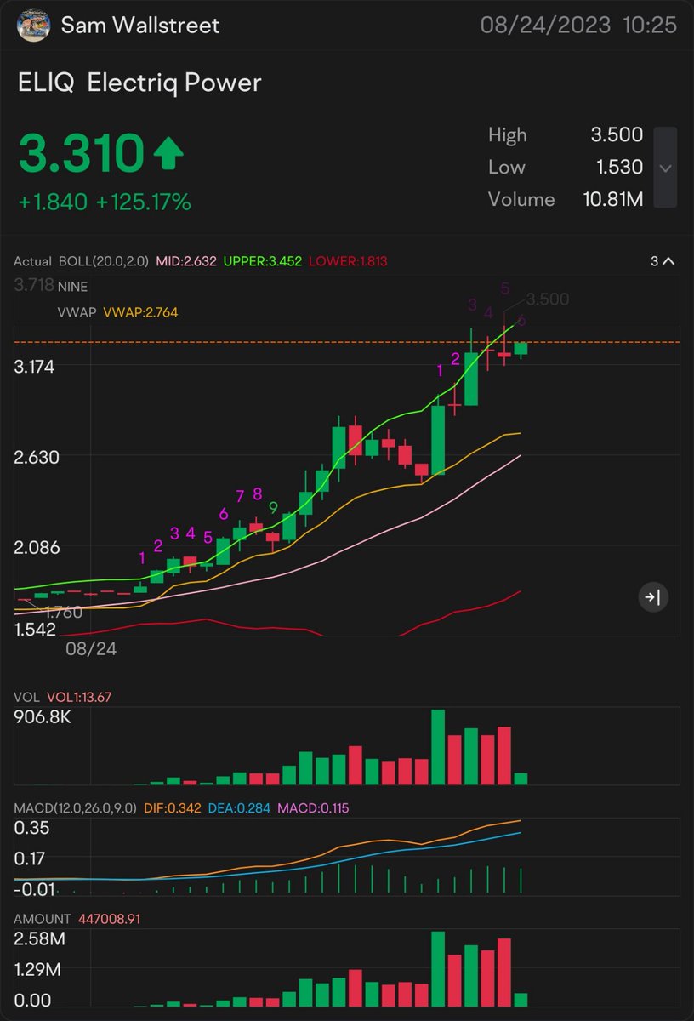This screenshot has height=1021, width=694.
Task: Select the 0.00 amount axis label
Action: [33, 1001]
